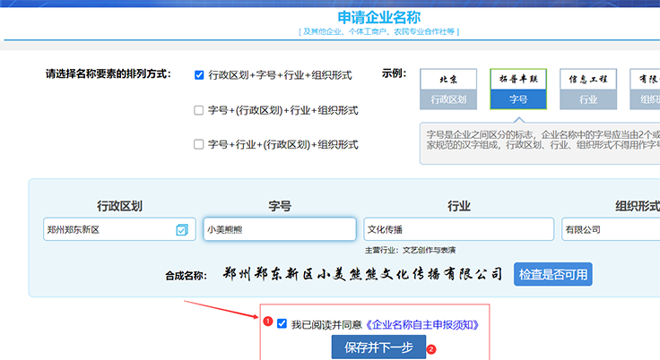This screenshot has width=660, height=360.
Task: Click the partially visible example card at far right
Action: coord(645,89)
